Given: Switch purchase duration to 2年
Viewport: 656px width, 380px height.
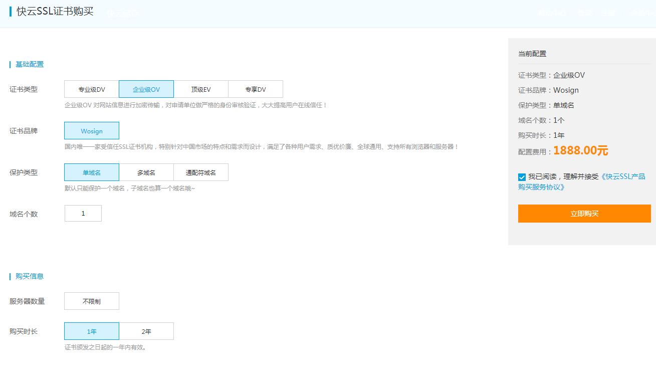Looking at the screenshot, I should pos(146,331).
